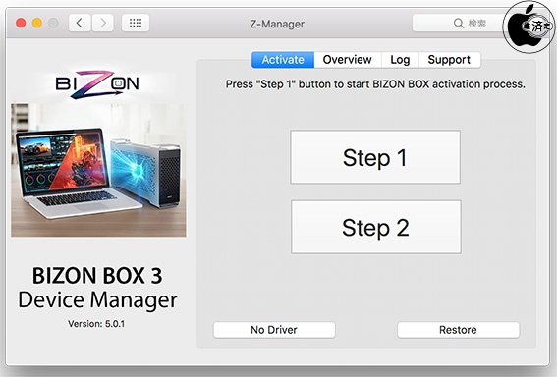Open the Log tab
557x377 pixels.
click(x=400, y=60)
